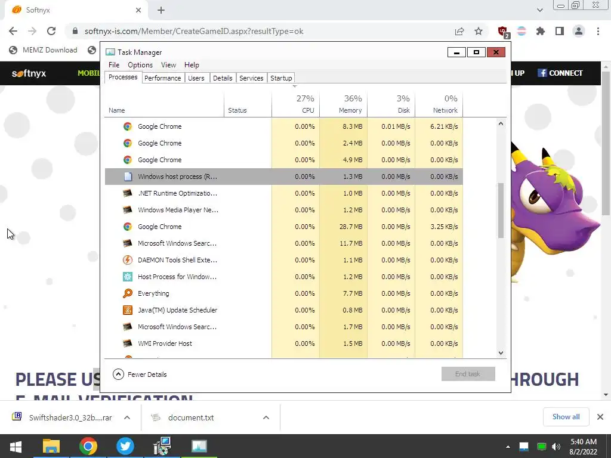
Task: Switch to the Details tab
Action: click(x=223, y=78)
